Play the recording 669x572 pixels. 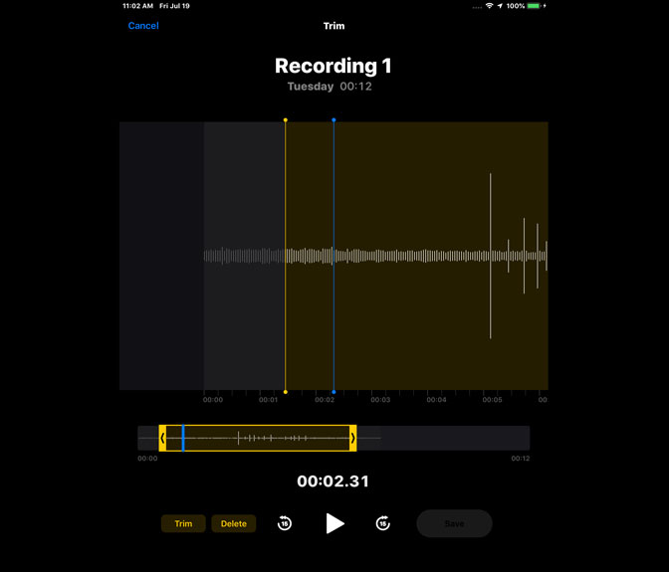(x=334, y=523)
